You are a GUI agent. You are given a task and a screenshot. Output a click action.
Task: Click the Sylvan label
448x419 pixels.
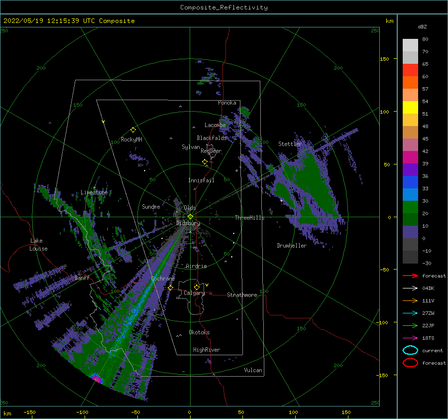click(191, 147)
